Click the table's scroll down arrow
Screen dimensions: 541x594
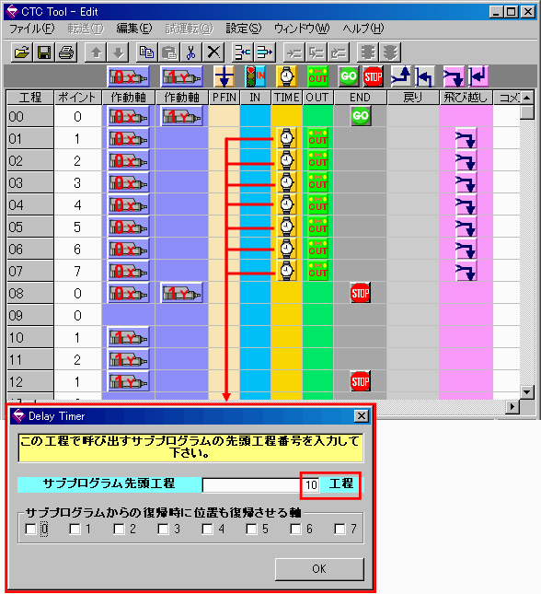click(x=526, y=391)
